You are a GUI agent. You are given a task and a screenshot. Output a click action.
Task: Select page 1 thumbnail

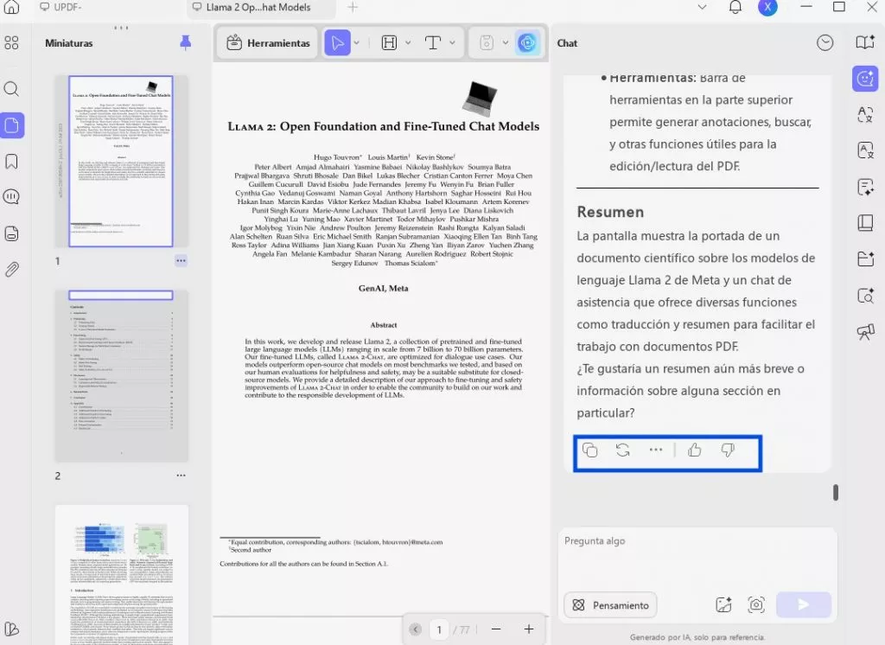point(121,161)
